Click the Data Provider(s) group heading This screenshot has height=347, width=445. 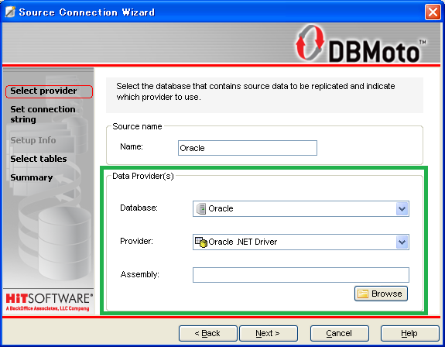143,176
